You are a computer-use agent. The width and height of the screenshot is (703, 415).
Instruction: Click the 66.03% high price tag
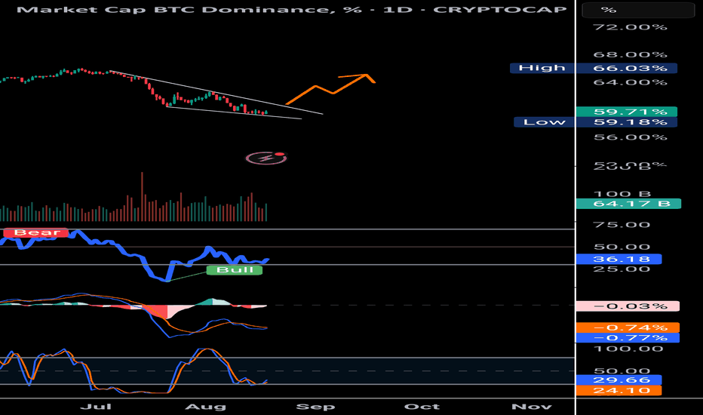coord(627,68)
